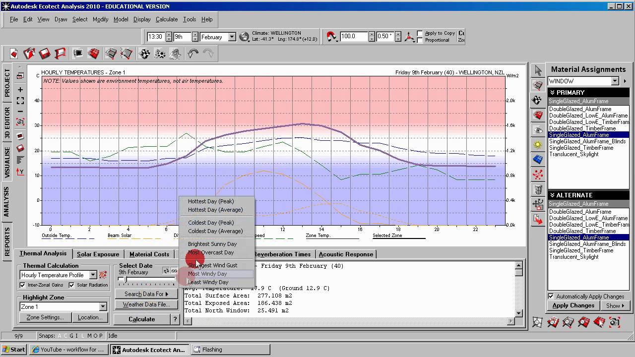Click the time 13:30 spinner arrows
This screenshot has height=357, width=635.
click(168, 37)
